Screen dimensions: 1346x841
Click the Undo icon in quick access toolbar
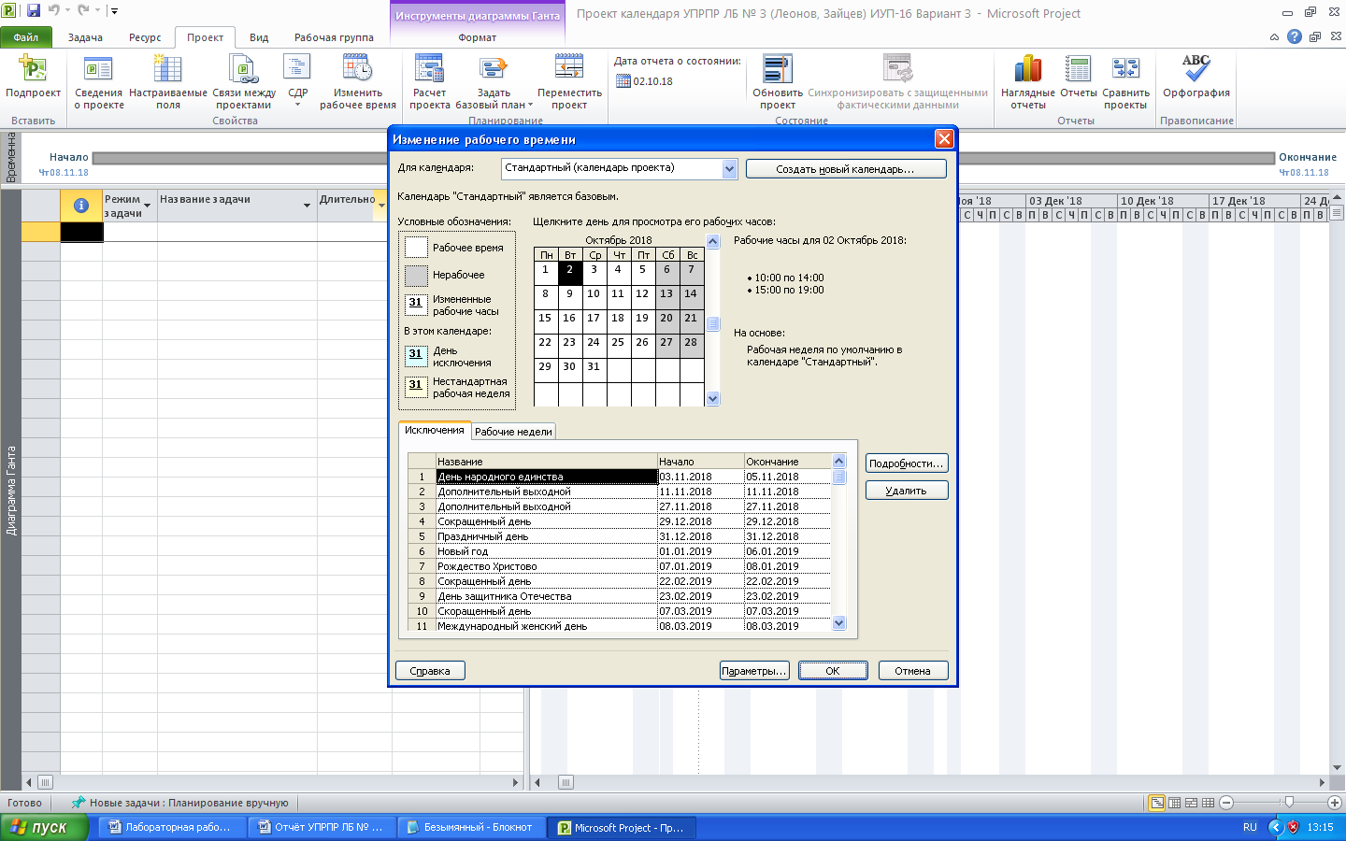(54, 11)
